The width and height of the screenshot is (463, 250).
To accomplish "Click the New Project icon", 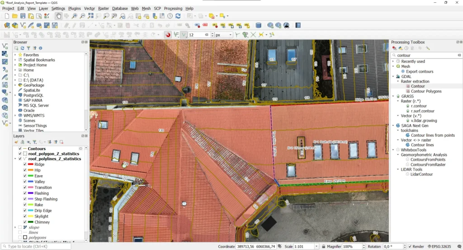I will (x=7, y=16).
